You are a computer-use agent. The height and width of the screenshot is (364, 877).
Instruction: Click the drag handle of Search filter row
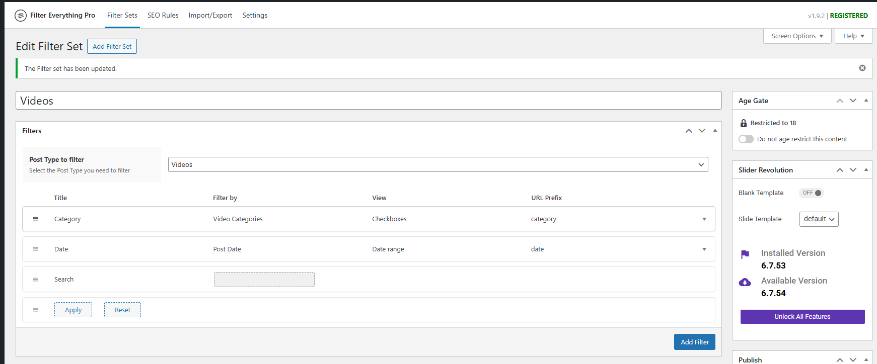point(36,280)
